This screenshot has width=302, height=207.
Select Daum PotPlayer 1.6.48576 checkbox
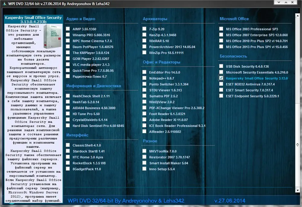(x=68, y=47)
